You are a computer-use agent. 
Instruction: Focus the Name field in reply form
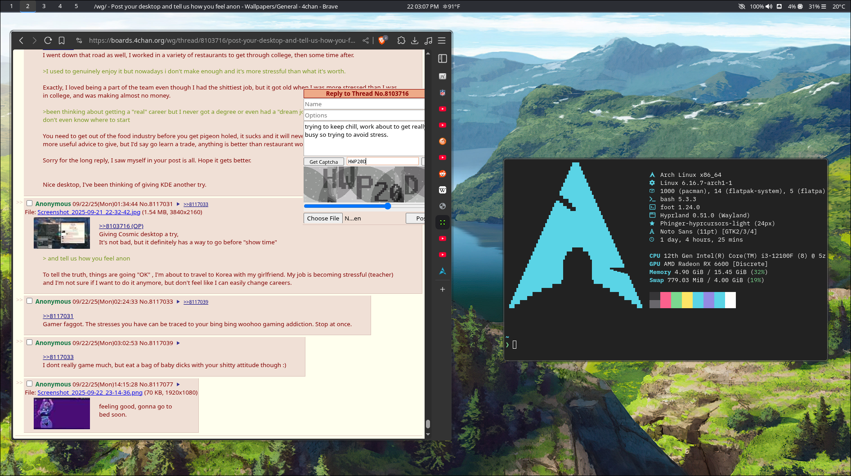click(x=364, y=104)
